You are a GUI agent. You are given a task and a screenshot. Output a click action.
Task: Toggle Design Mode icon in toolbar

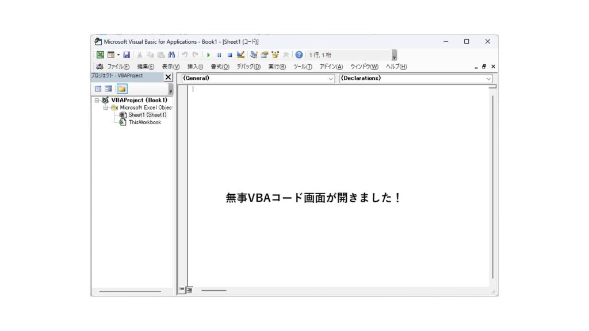(x=240, y=55)
